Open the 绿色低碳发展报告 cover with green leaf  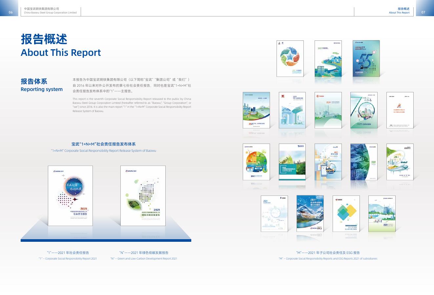click(x=143, y=195)
